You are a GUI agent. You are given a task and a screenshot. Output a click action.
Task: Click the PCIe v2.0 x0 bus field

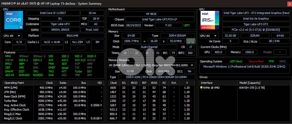256,30
